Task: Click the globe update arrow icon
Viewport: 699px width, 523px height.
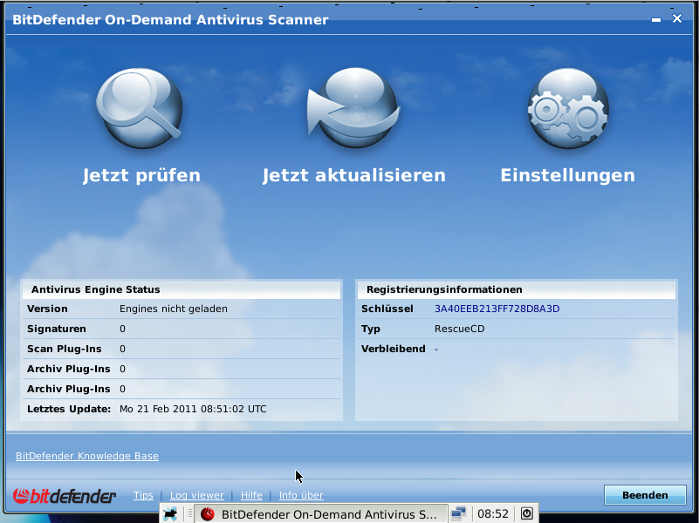Action: (353, 109)
